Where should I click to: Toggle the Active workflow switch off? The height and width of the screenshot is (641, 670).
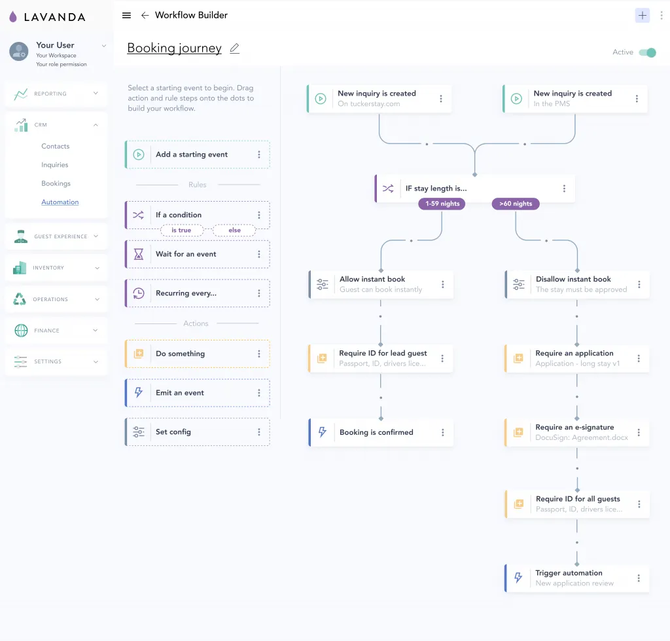tap(646, 52)
